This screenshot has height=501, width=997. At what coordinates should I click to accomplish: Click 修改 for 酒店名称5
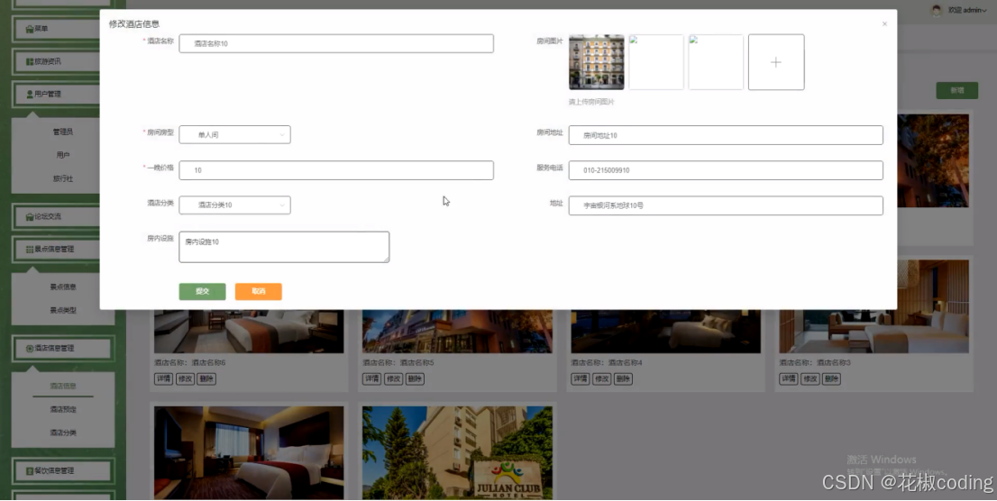click(x=394, y=379)
